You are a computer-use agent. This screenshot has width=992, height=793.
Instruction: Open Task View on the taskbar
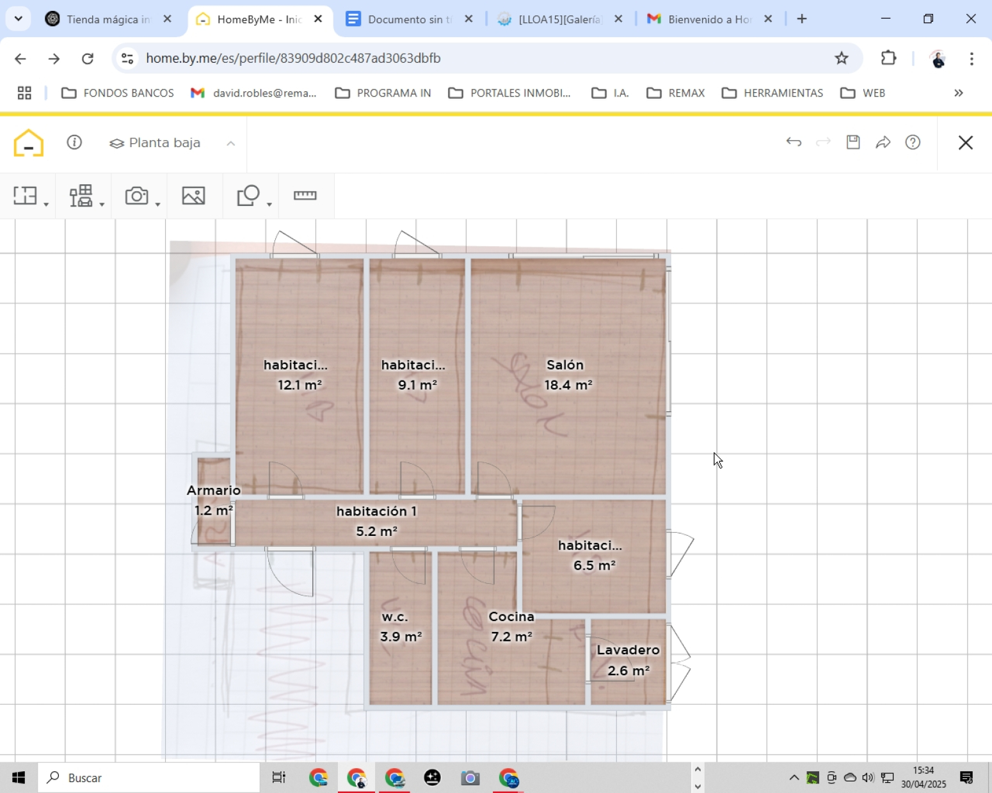coord(278,778)
